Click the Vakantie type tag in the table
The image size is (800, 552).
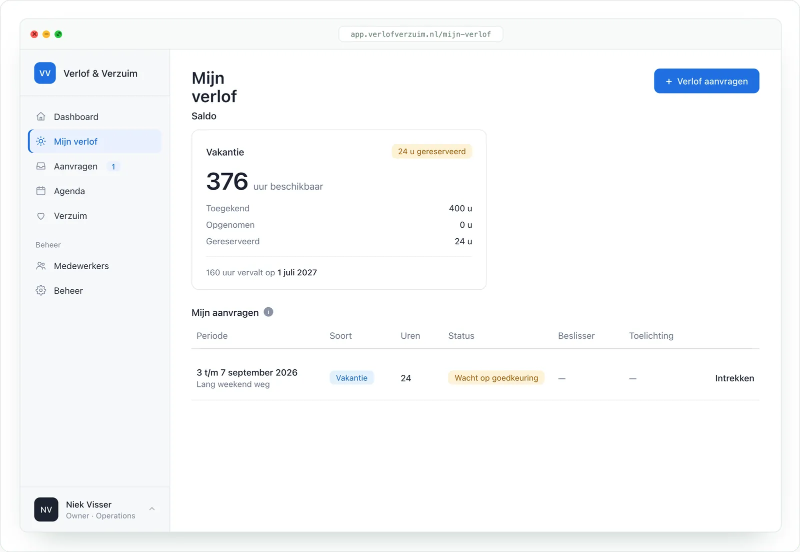[351, 378]
